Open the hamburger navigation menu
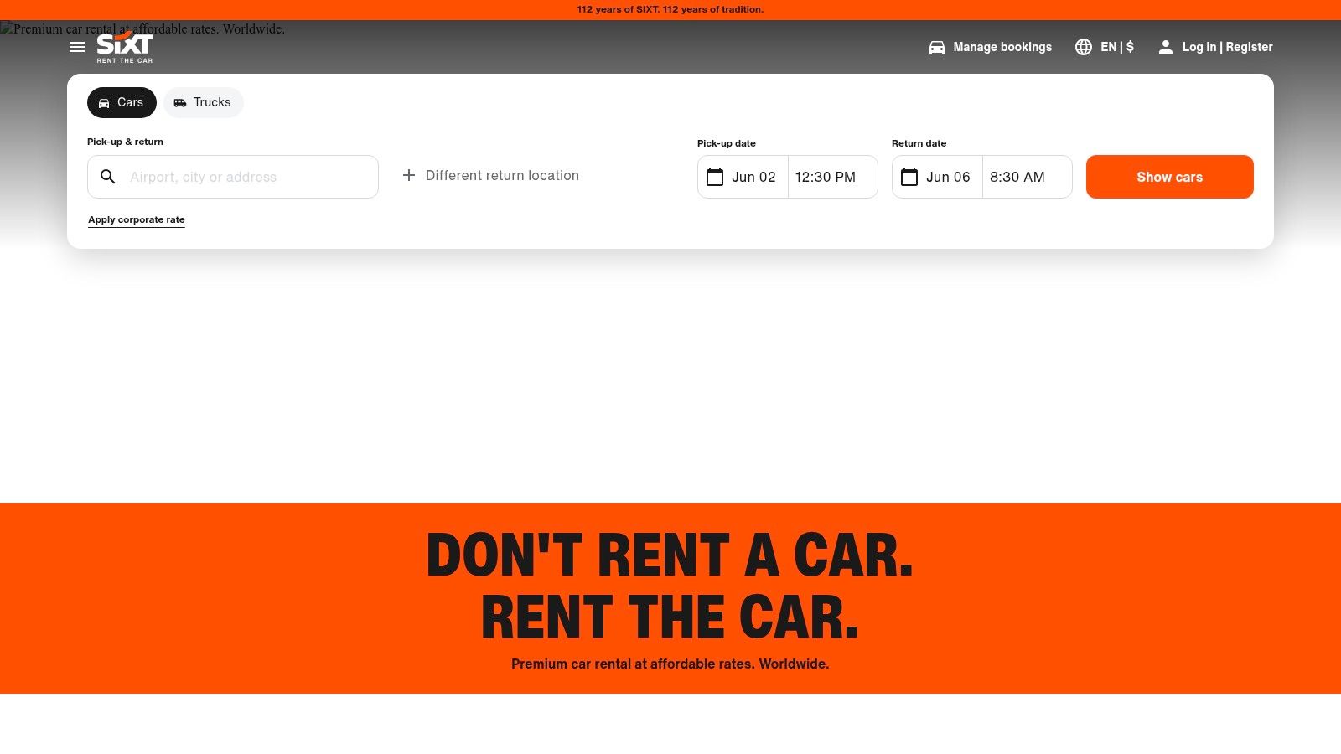This screenshot has width=1341, height=754. (x=77, y=47)
